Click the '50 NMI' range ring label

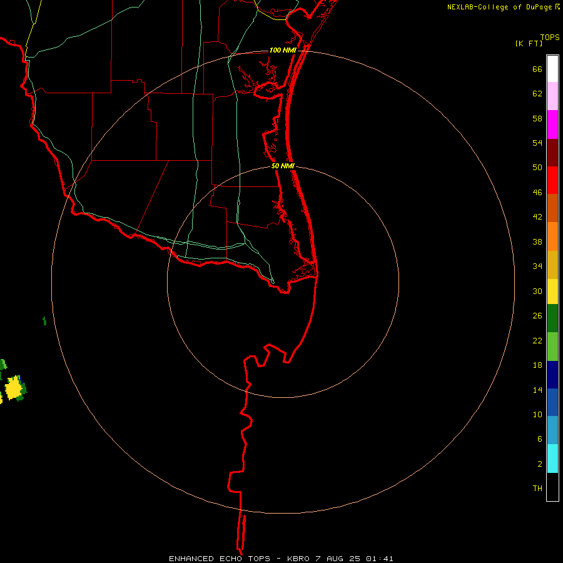point(283,166)
